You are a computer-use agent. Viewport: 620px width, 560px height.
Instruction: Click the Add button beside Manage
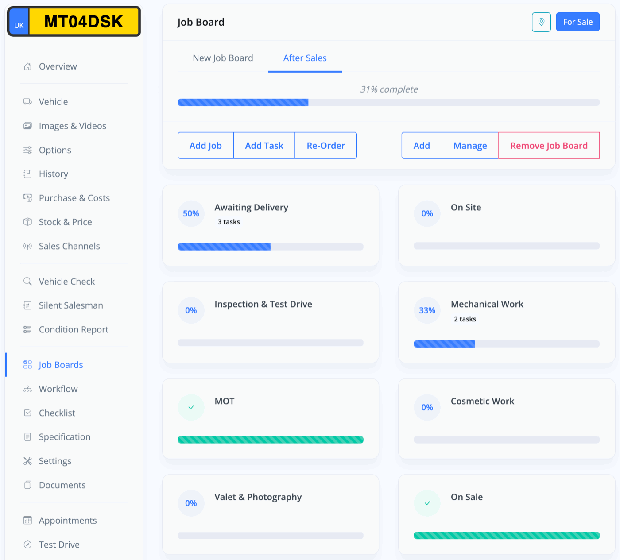(x=422, y=146)
